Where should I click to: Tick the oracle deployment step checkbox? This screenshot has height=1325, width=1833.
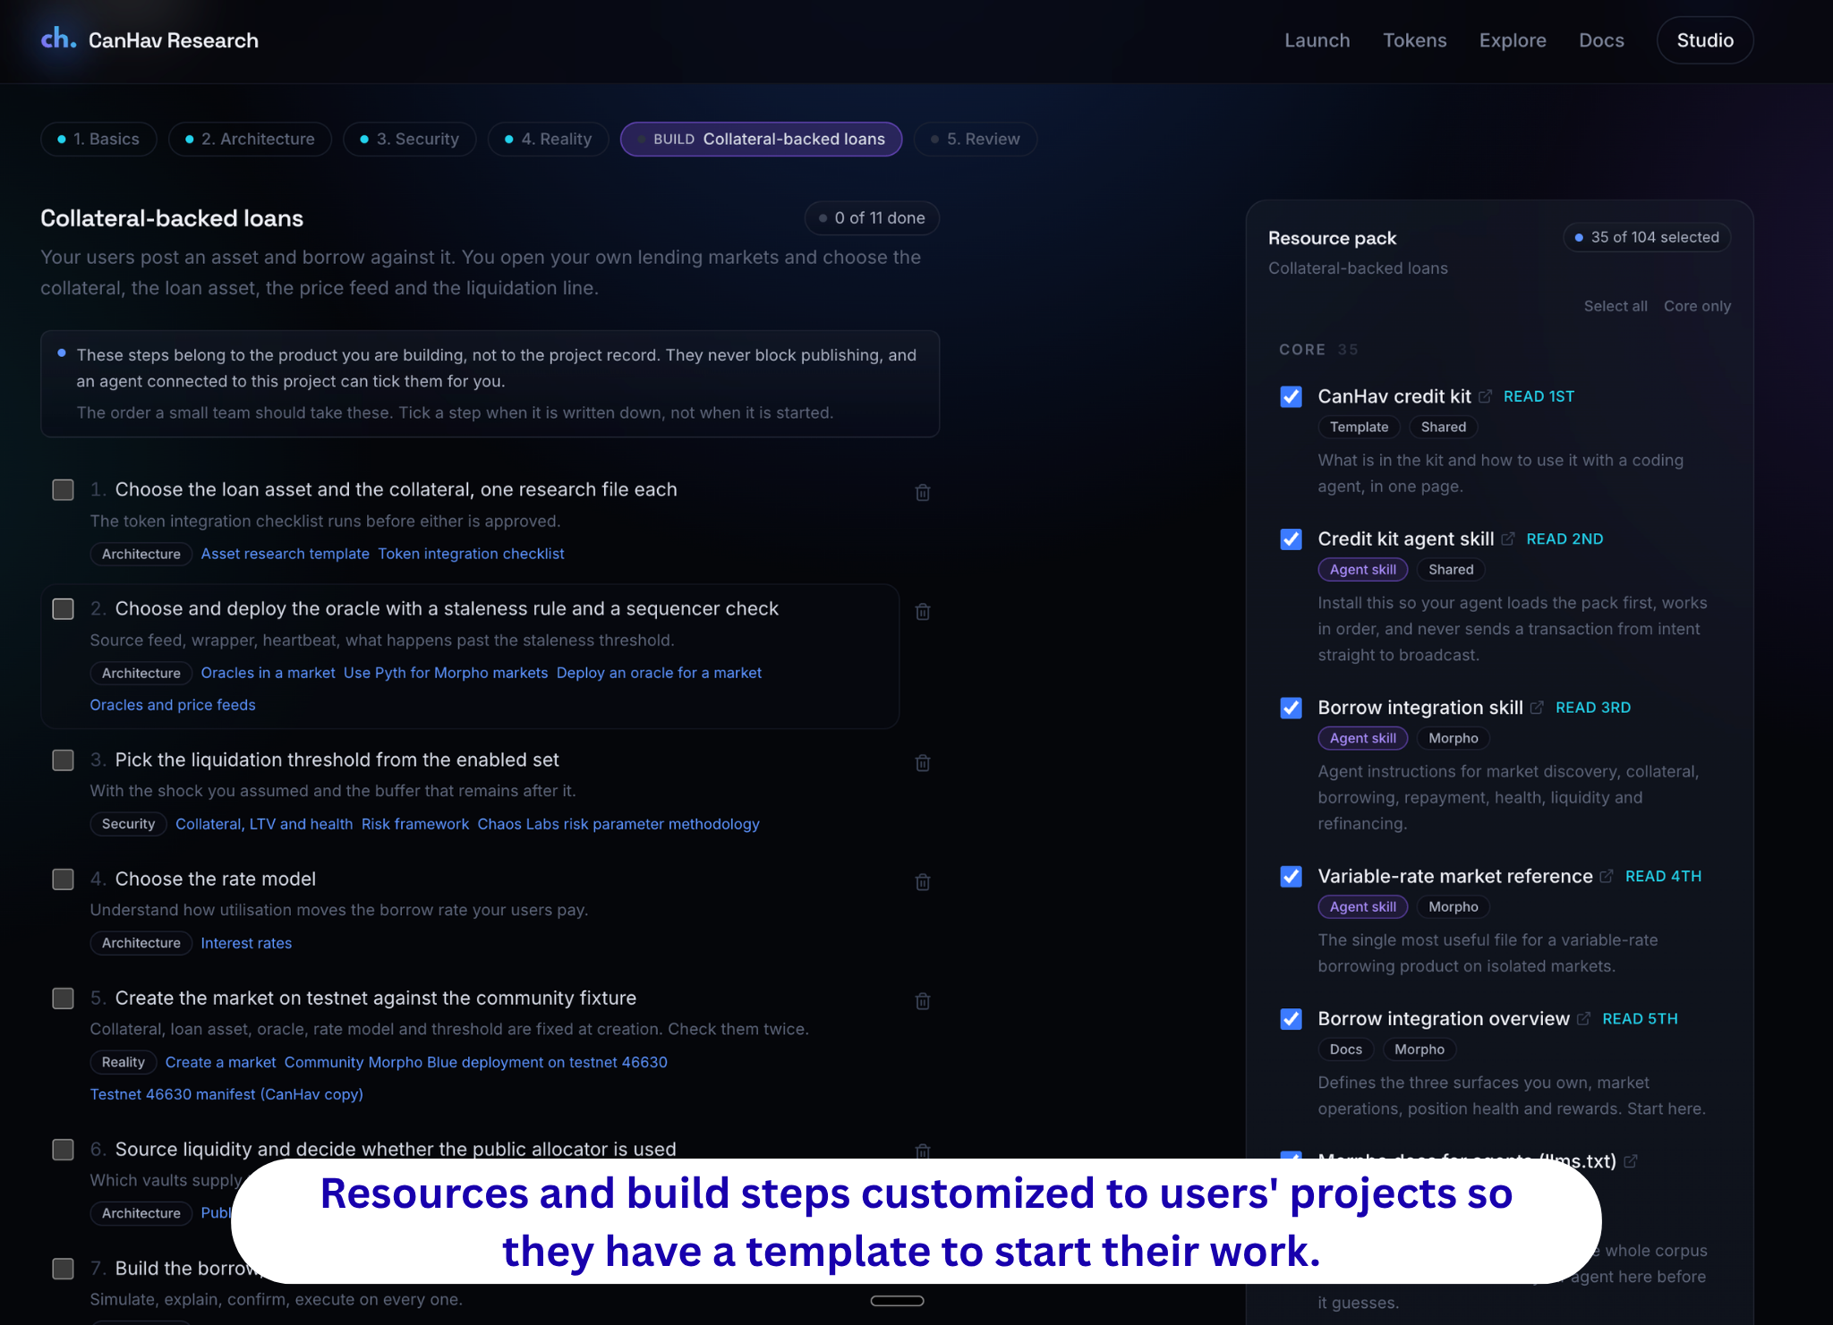[x=63, y=608]
